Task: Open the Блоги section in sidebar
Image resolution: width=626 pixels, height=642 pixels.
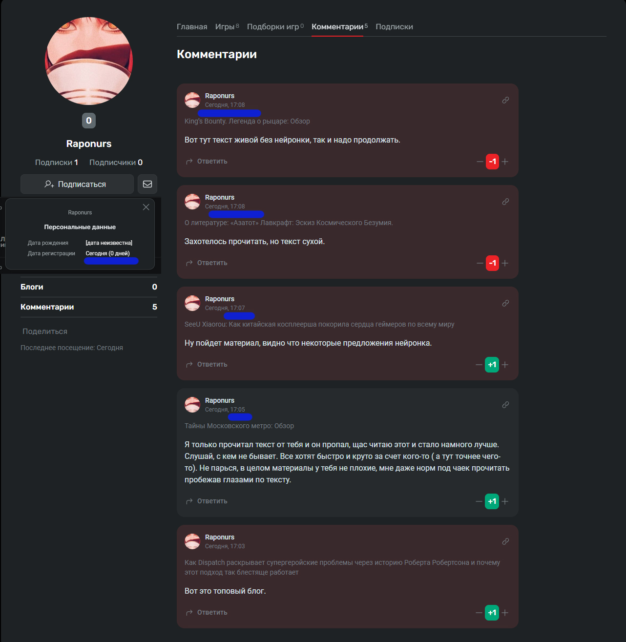Action: coord(89,287)
